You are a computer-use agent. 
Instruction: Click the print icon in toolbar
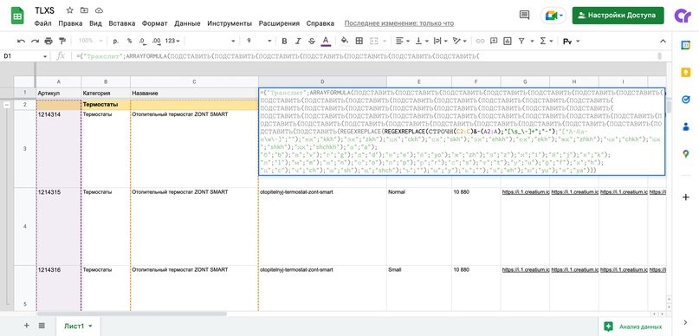click(49, 41)
